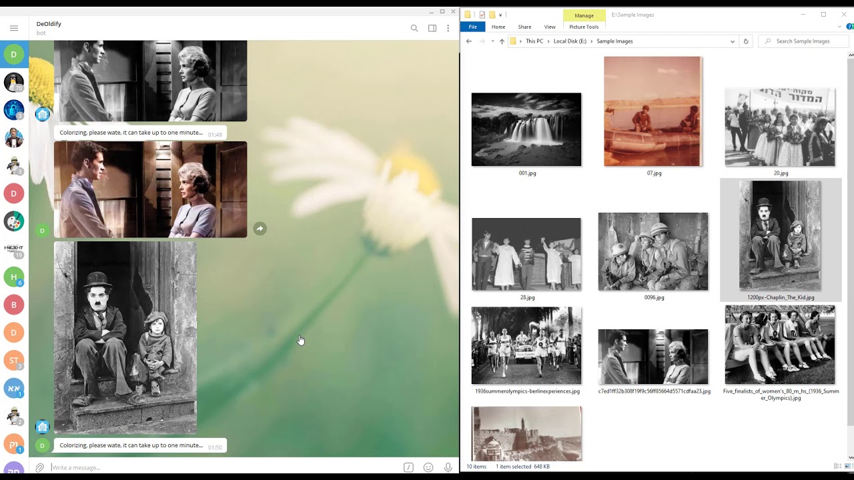The width and height of the screenshot is (854, 480).
Task: Select the 28.jpg thumbnail
Action: [x=526, y=254]
